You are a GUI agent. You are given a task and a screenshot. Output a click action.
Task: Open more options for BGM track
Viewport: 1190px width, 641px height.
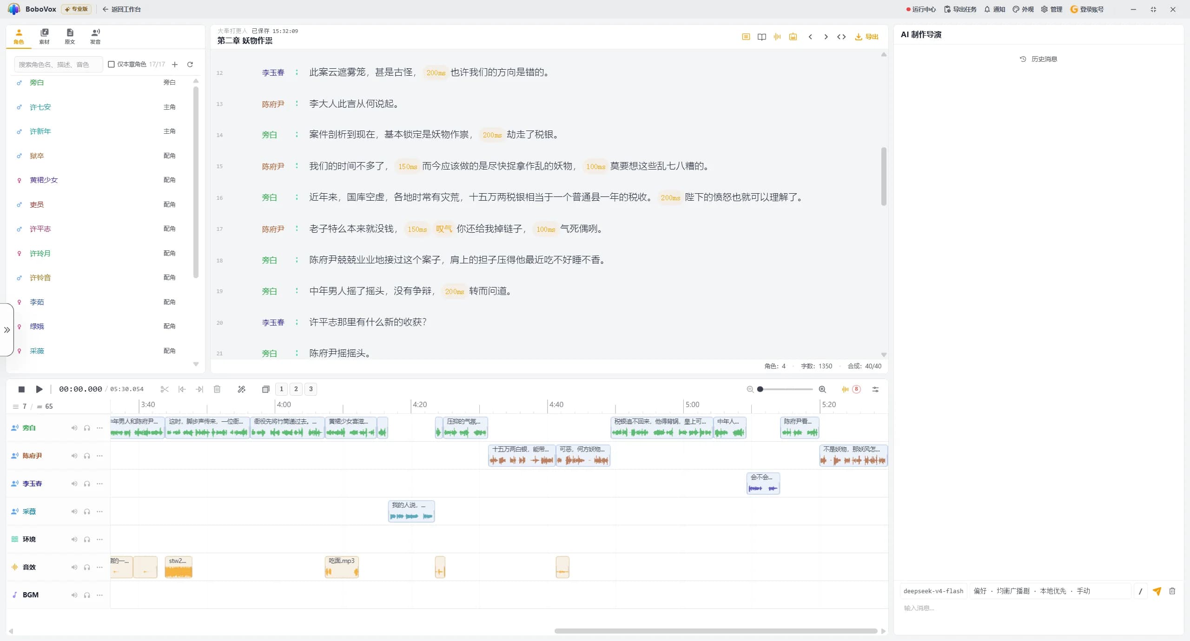point(99,595)
